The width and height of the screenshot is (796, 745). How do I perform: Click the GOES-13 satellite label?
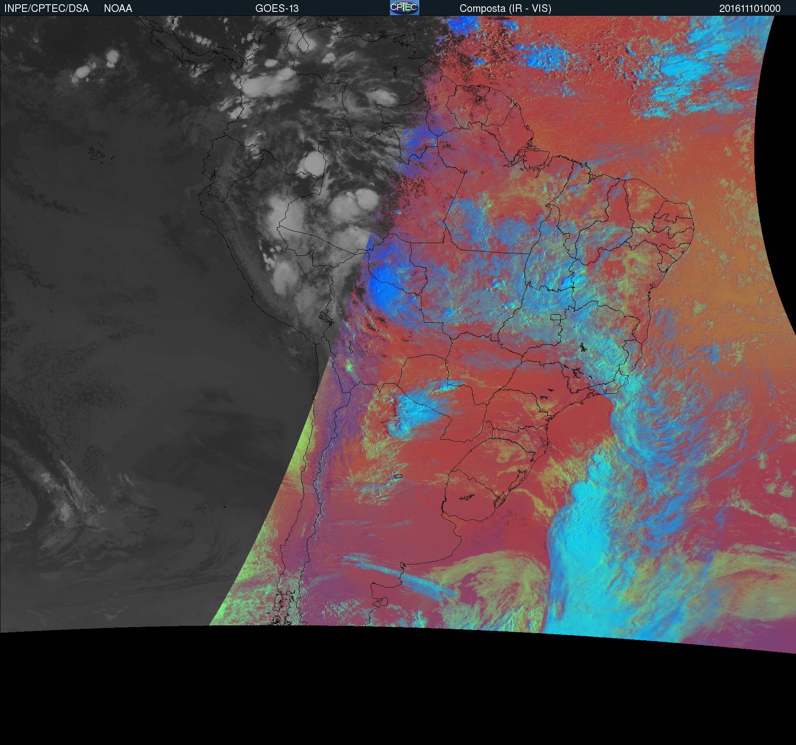click(x=277, y=9)
